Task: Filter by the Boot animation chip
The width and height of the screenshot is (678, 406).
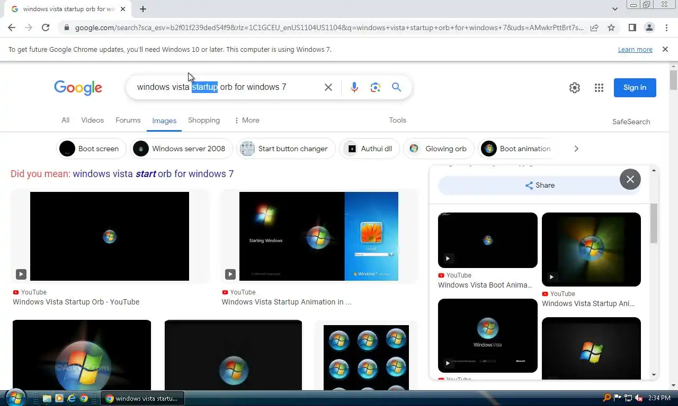Action: [x=516, y=149]
